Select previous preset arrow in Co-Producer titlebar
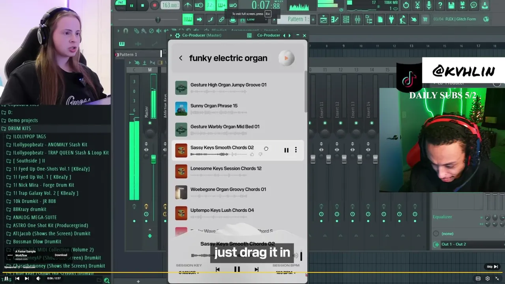 (x=284, y=35)
